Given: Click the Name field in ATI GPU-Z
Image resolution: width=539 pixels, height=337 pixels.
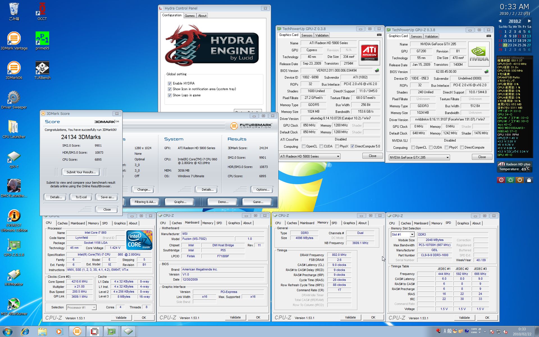Looking at the screenshot, I should pos(329,43).
